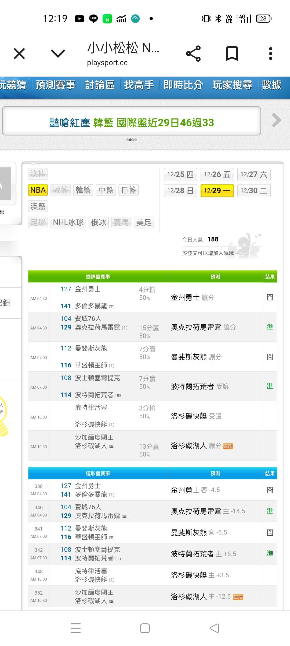Viewport: 290px width, 646px height.
Task: Tap the Android back navigation triangle
Action: (x=214, y=628)
